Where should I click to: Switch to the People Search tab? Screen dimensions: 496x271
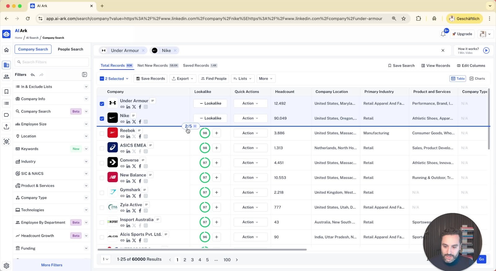coord(70,49)
